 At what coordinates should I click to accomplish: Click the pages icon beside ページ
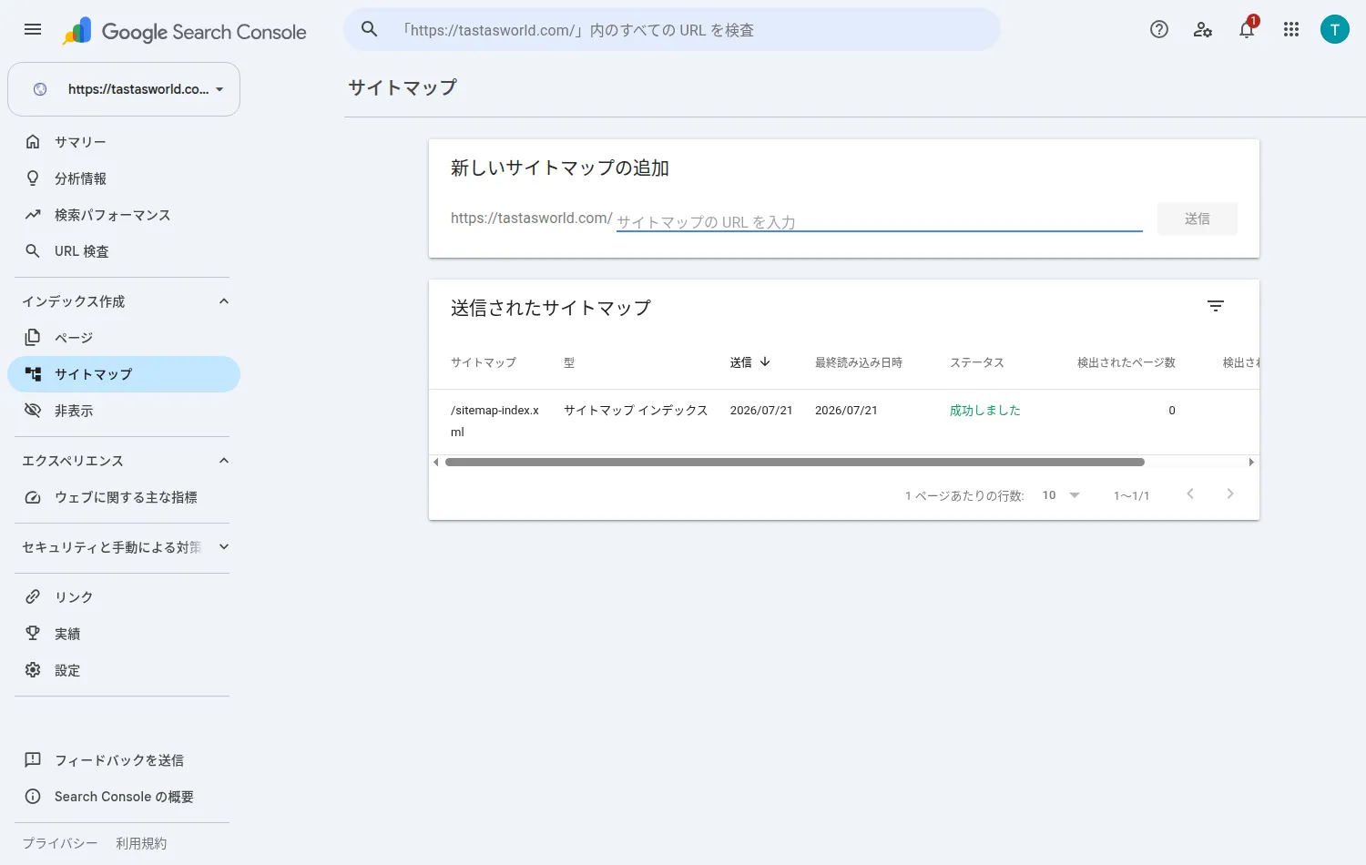(33, 338)
